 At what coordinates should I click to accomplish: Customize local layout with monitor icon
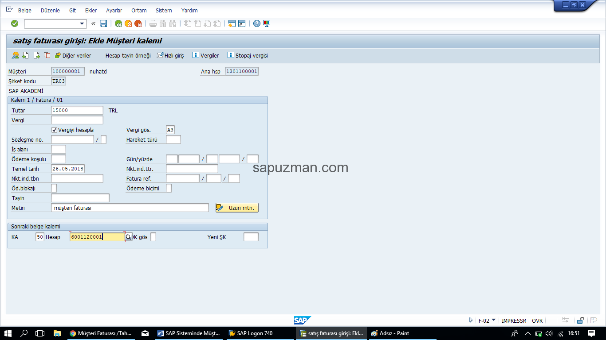click(x=267, y=23)
